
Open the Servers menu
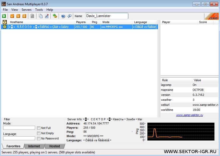coord(26,10)
